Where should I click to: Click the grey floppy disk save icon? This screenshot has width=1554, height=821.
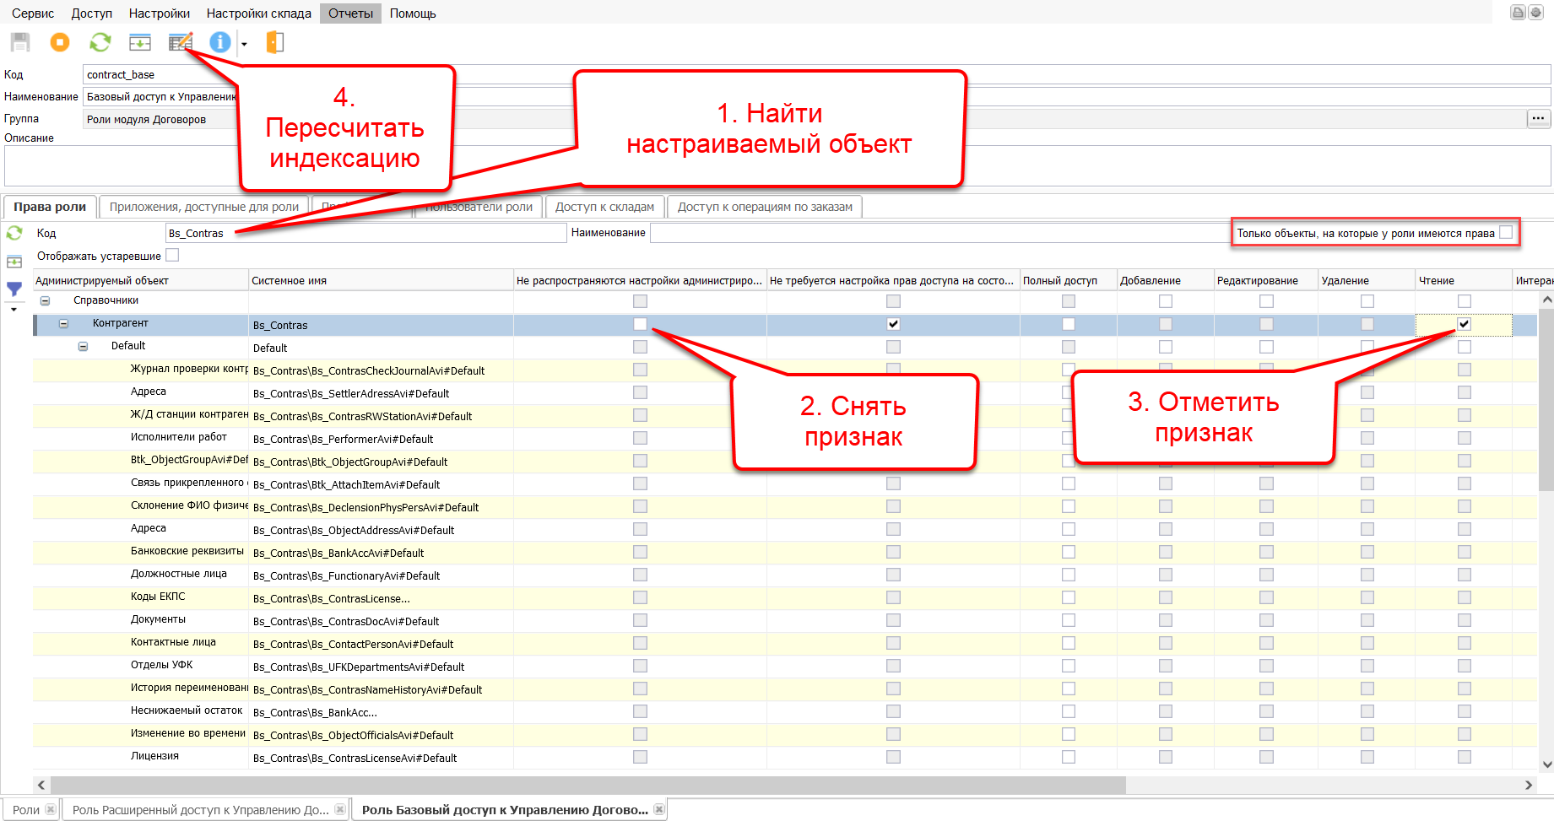pyautogui.click(x=20, y=42)
